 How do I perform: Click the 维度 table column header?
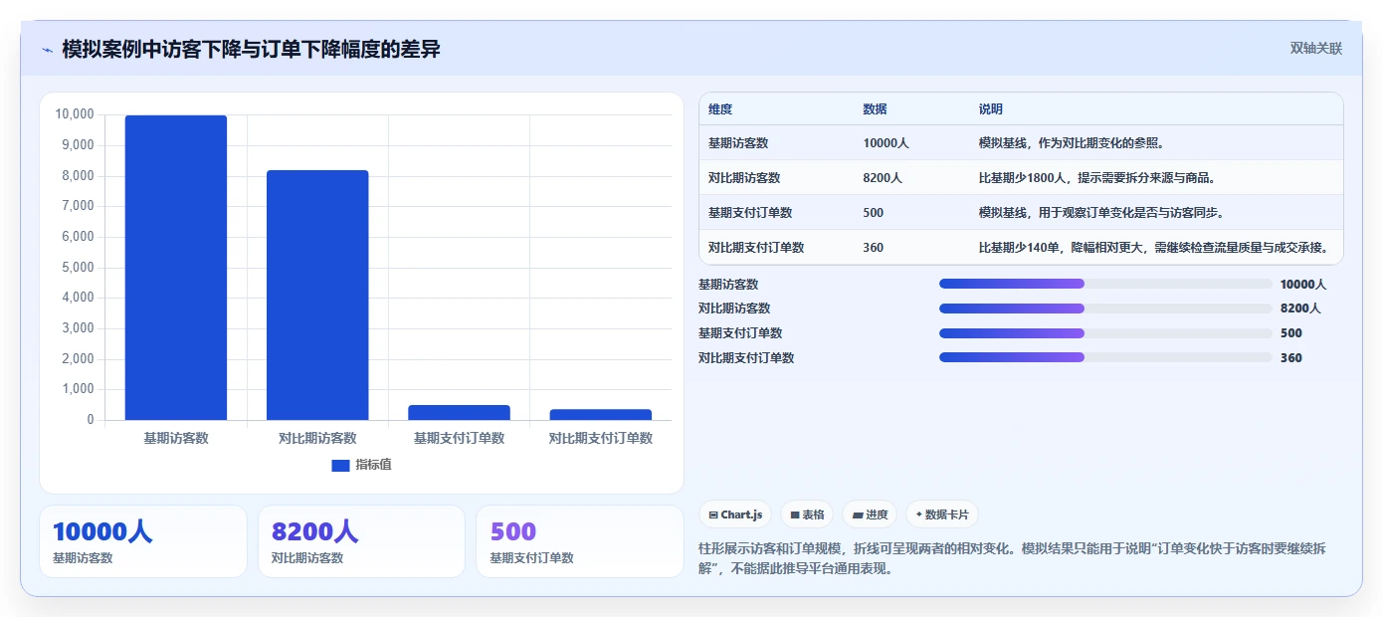pyautogui.click(x=720, y=109)
